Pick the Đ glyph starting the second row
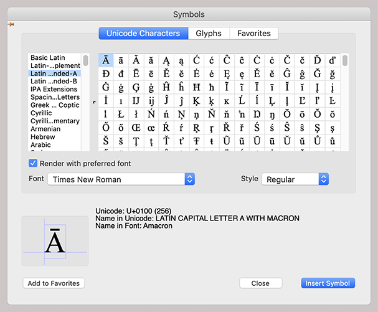This screenshot has width=378, height=312. (106, 73)
